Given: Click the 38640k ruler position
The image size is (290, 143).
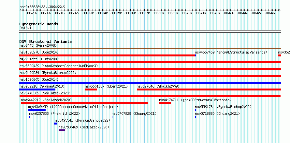Looking at the screenshot, I should (186, 13).
